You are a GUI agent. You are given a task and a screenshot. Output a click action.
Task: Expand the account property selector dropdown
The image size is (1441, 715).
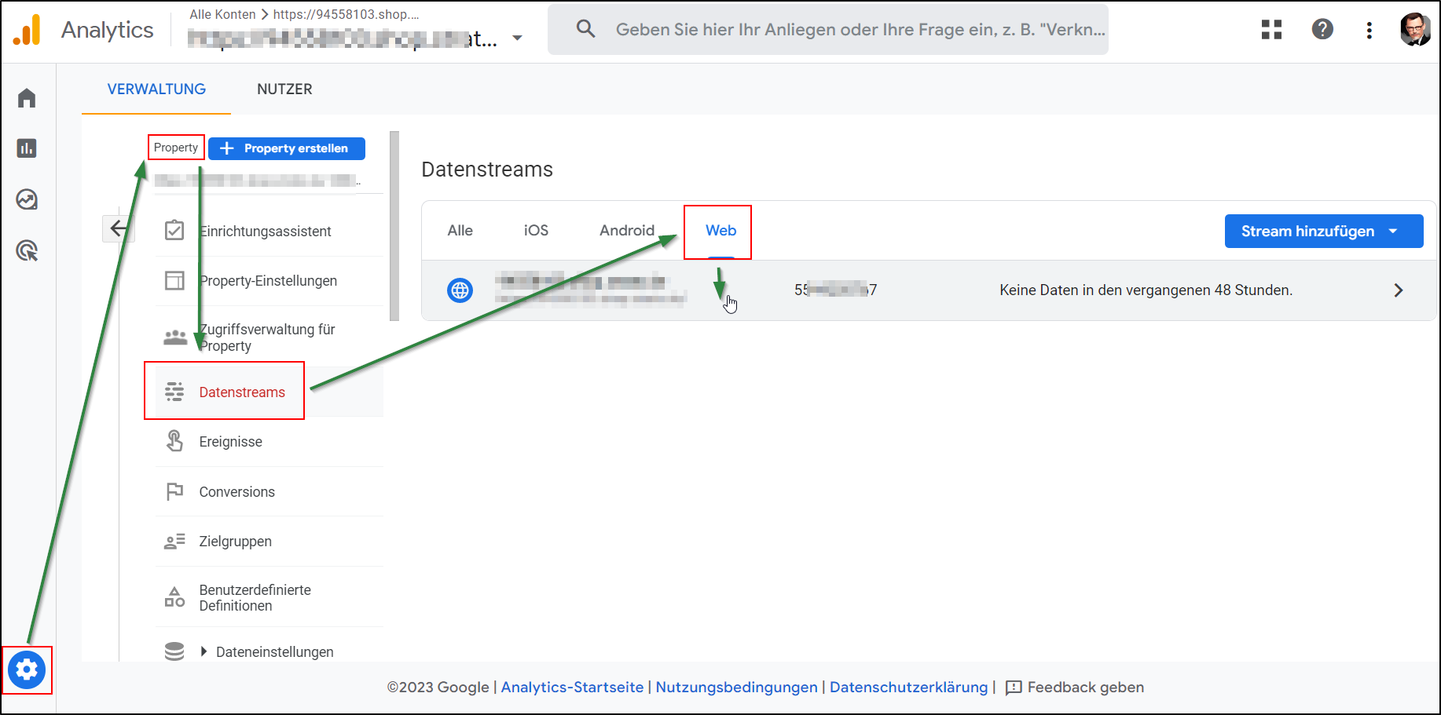pos(517,38)
